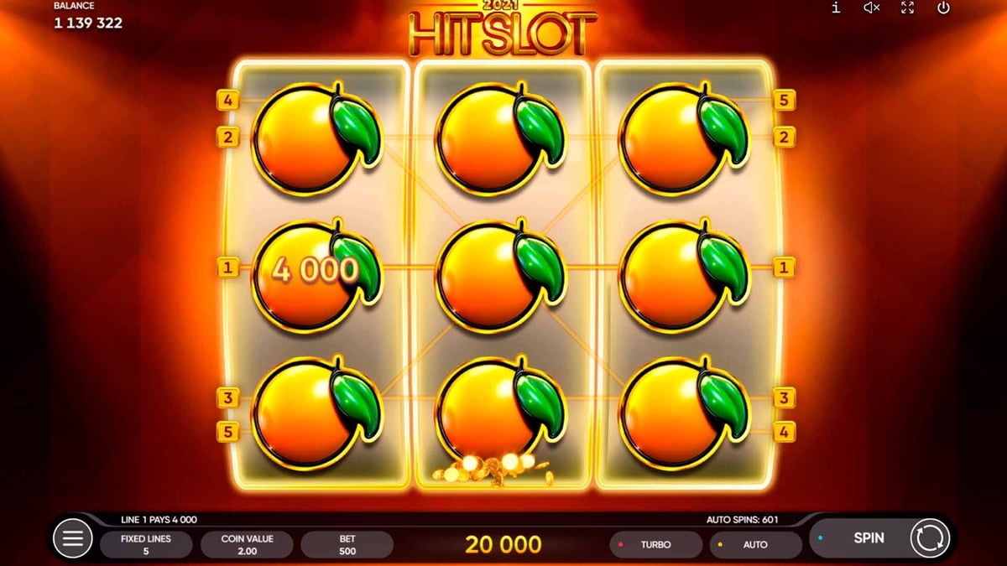Select payline 5 marker on right side
This screenshot has height=566, width=1007.
(x=784, y=101)
